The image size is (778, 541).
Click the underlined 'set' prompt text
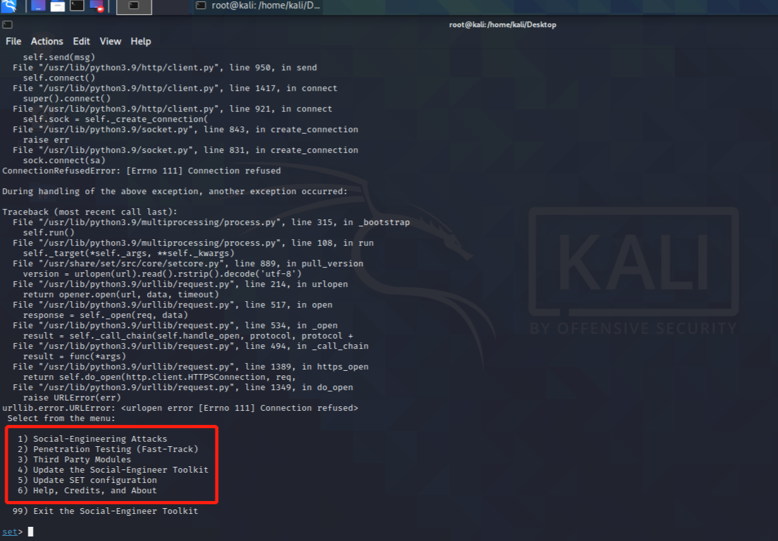10,532
